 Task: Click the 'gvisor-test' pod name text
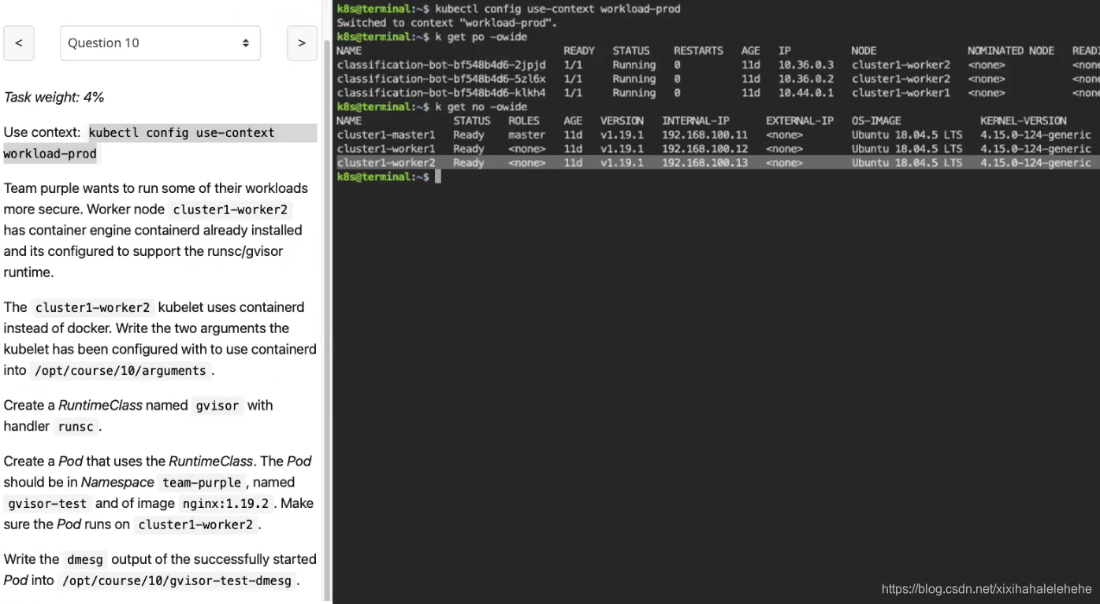click(47, 504)
